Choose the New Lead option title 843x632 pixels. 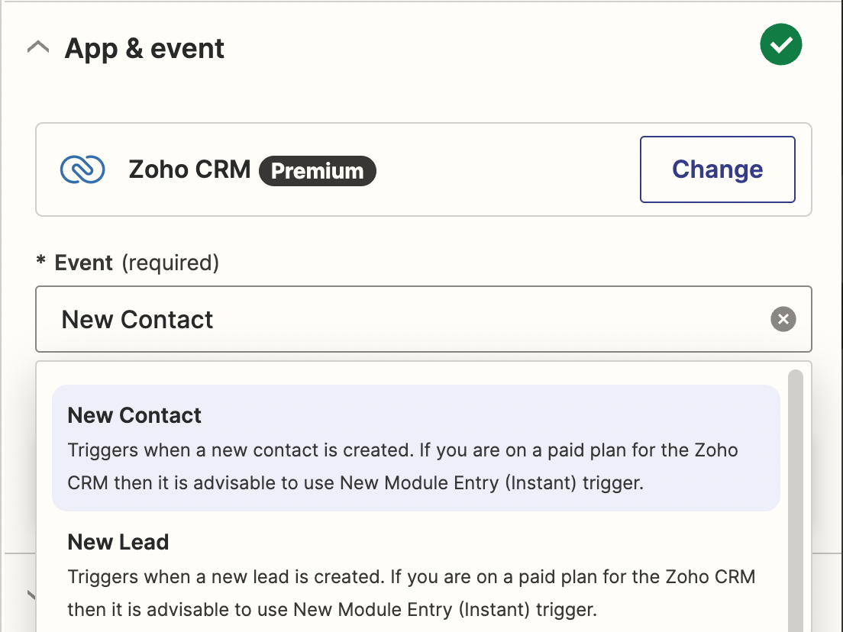pos(118,542)
